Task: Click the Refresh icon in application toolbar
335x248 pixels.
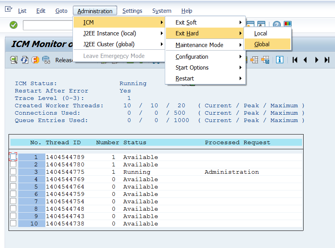Action: [x=24, y=60]
